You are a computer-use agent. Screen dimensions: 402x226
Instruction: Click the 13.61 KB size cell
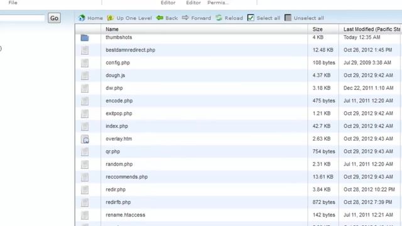click(323, 177)
